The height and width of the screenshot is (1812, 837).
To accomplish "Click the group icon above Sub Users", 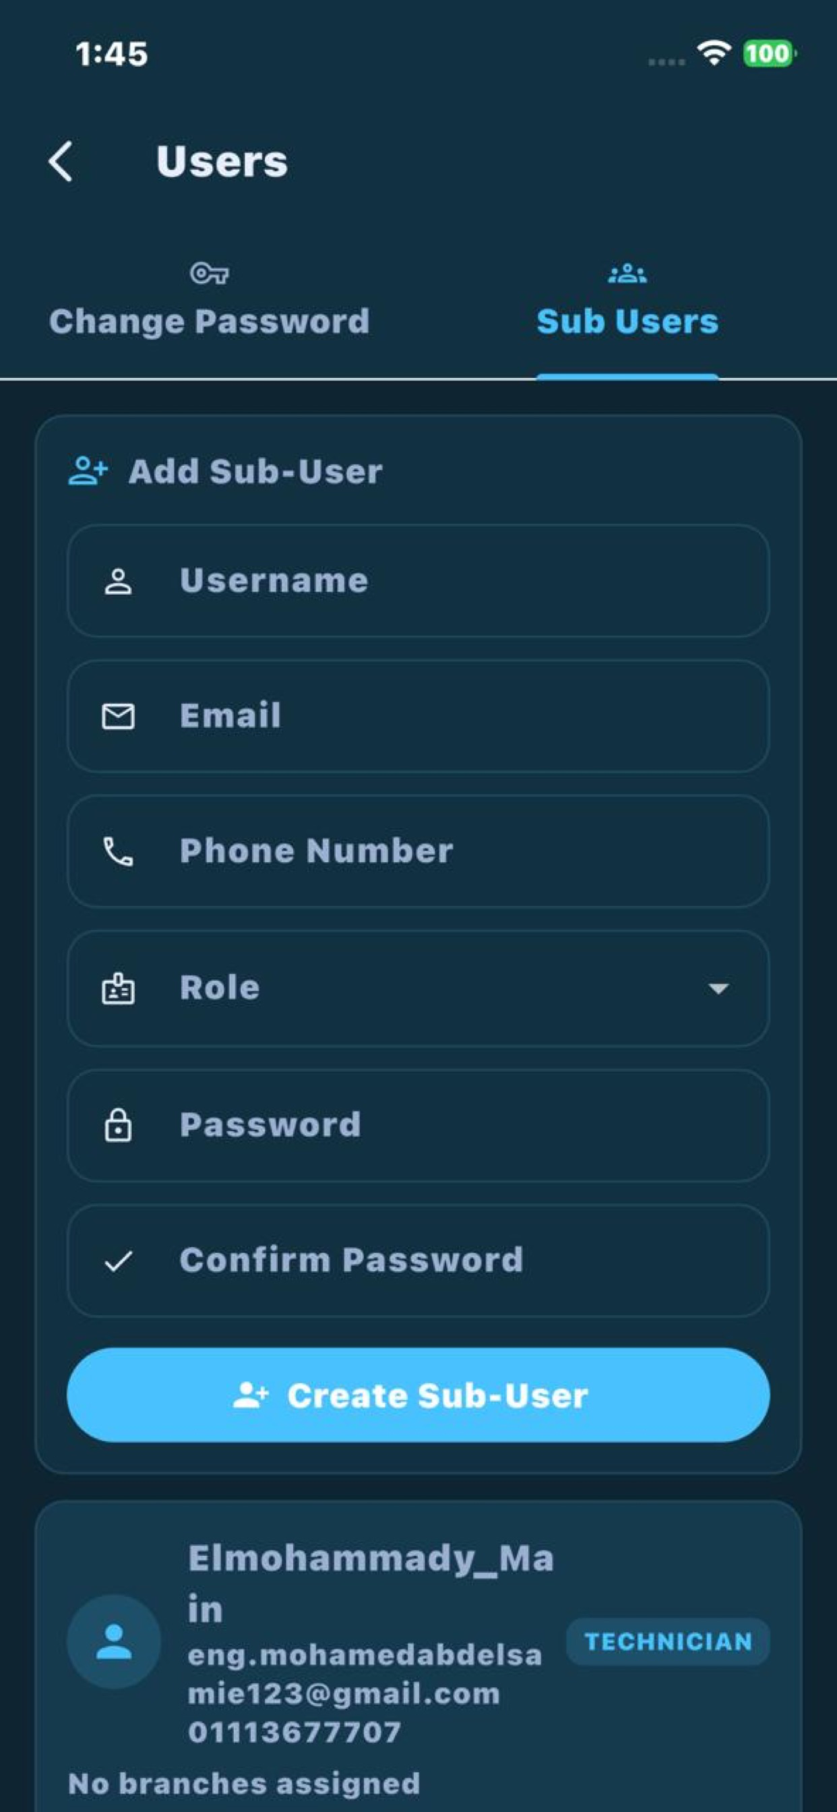I will (627, 273).
